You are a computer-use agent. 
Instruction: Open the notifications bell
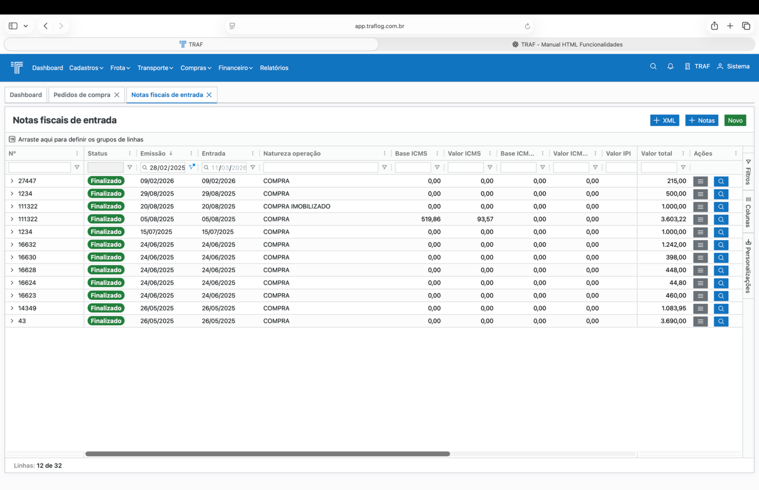[x=670, y=66]
